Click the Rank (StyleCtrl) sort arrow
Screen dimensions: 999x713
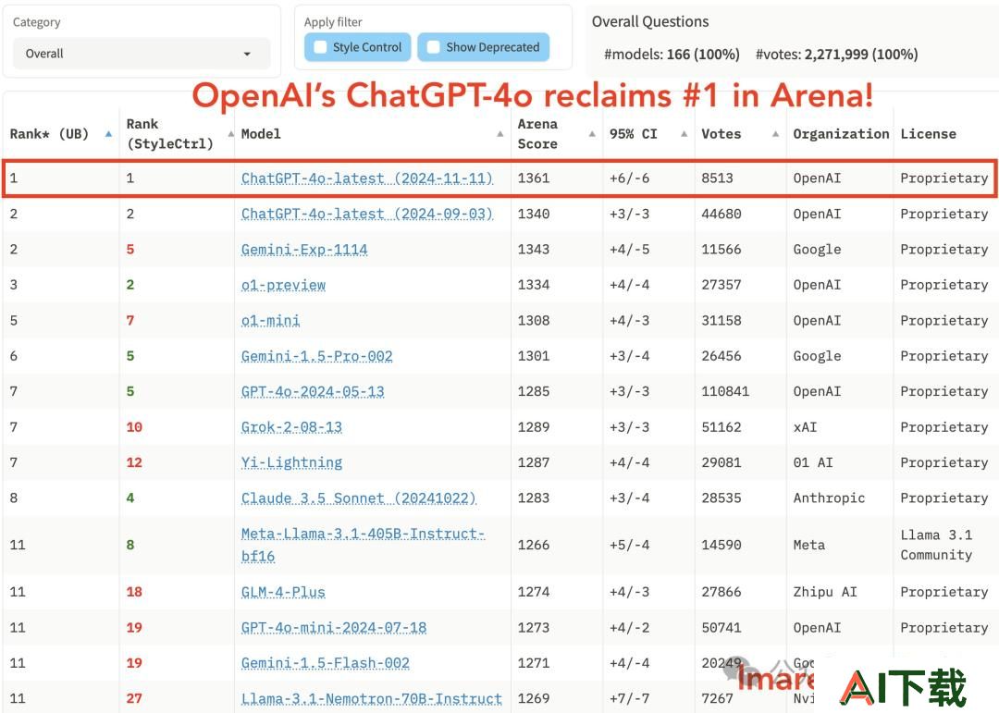[x=230, y=134]
